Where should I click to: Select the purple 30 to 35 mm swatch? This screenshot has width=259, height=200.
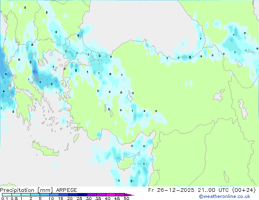click(92, 195)
